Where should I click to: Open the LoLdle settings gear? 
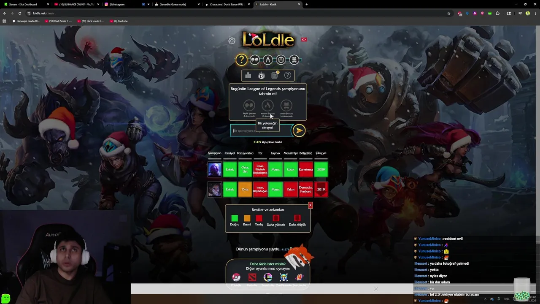tap(232, 41)
